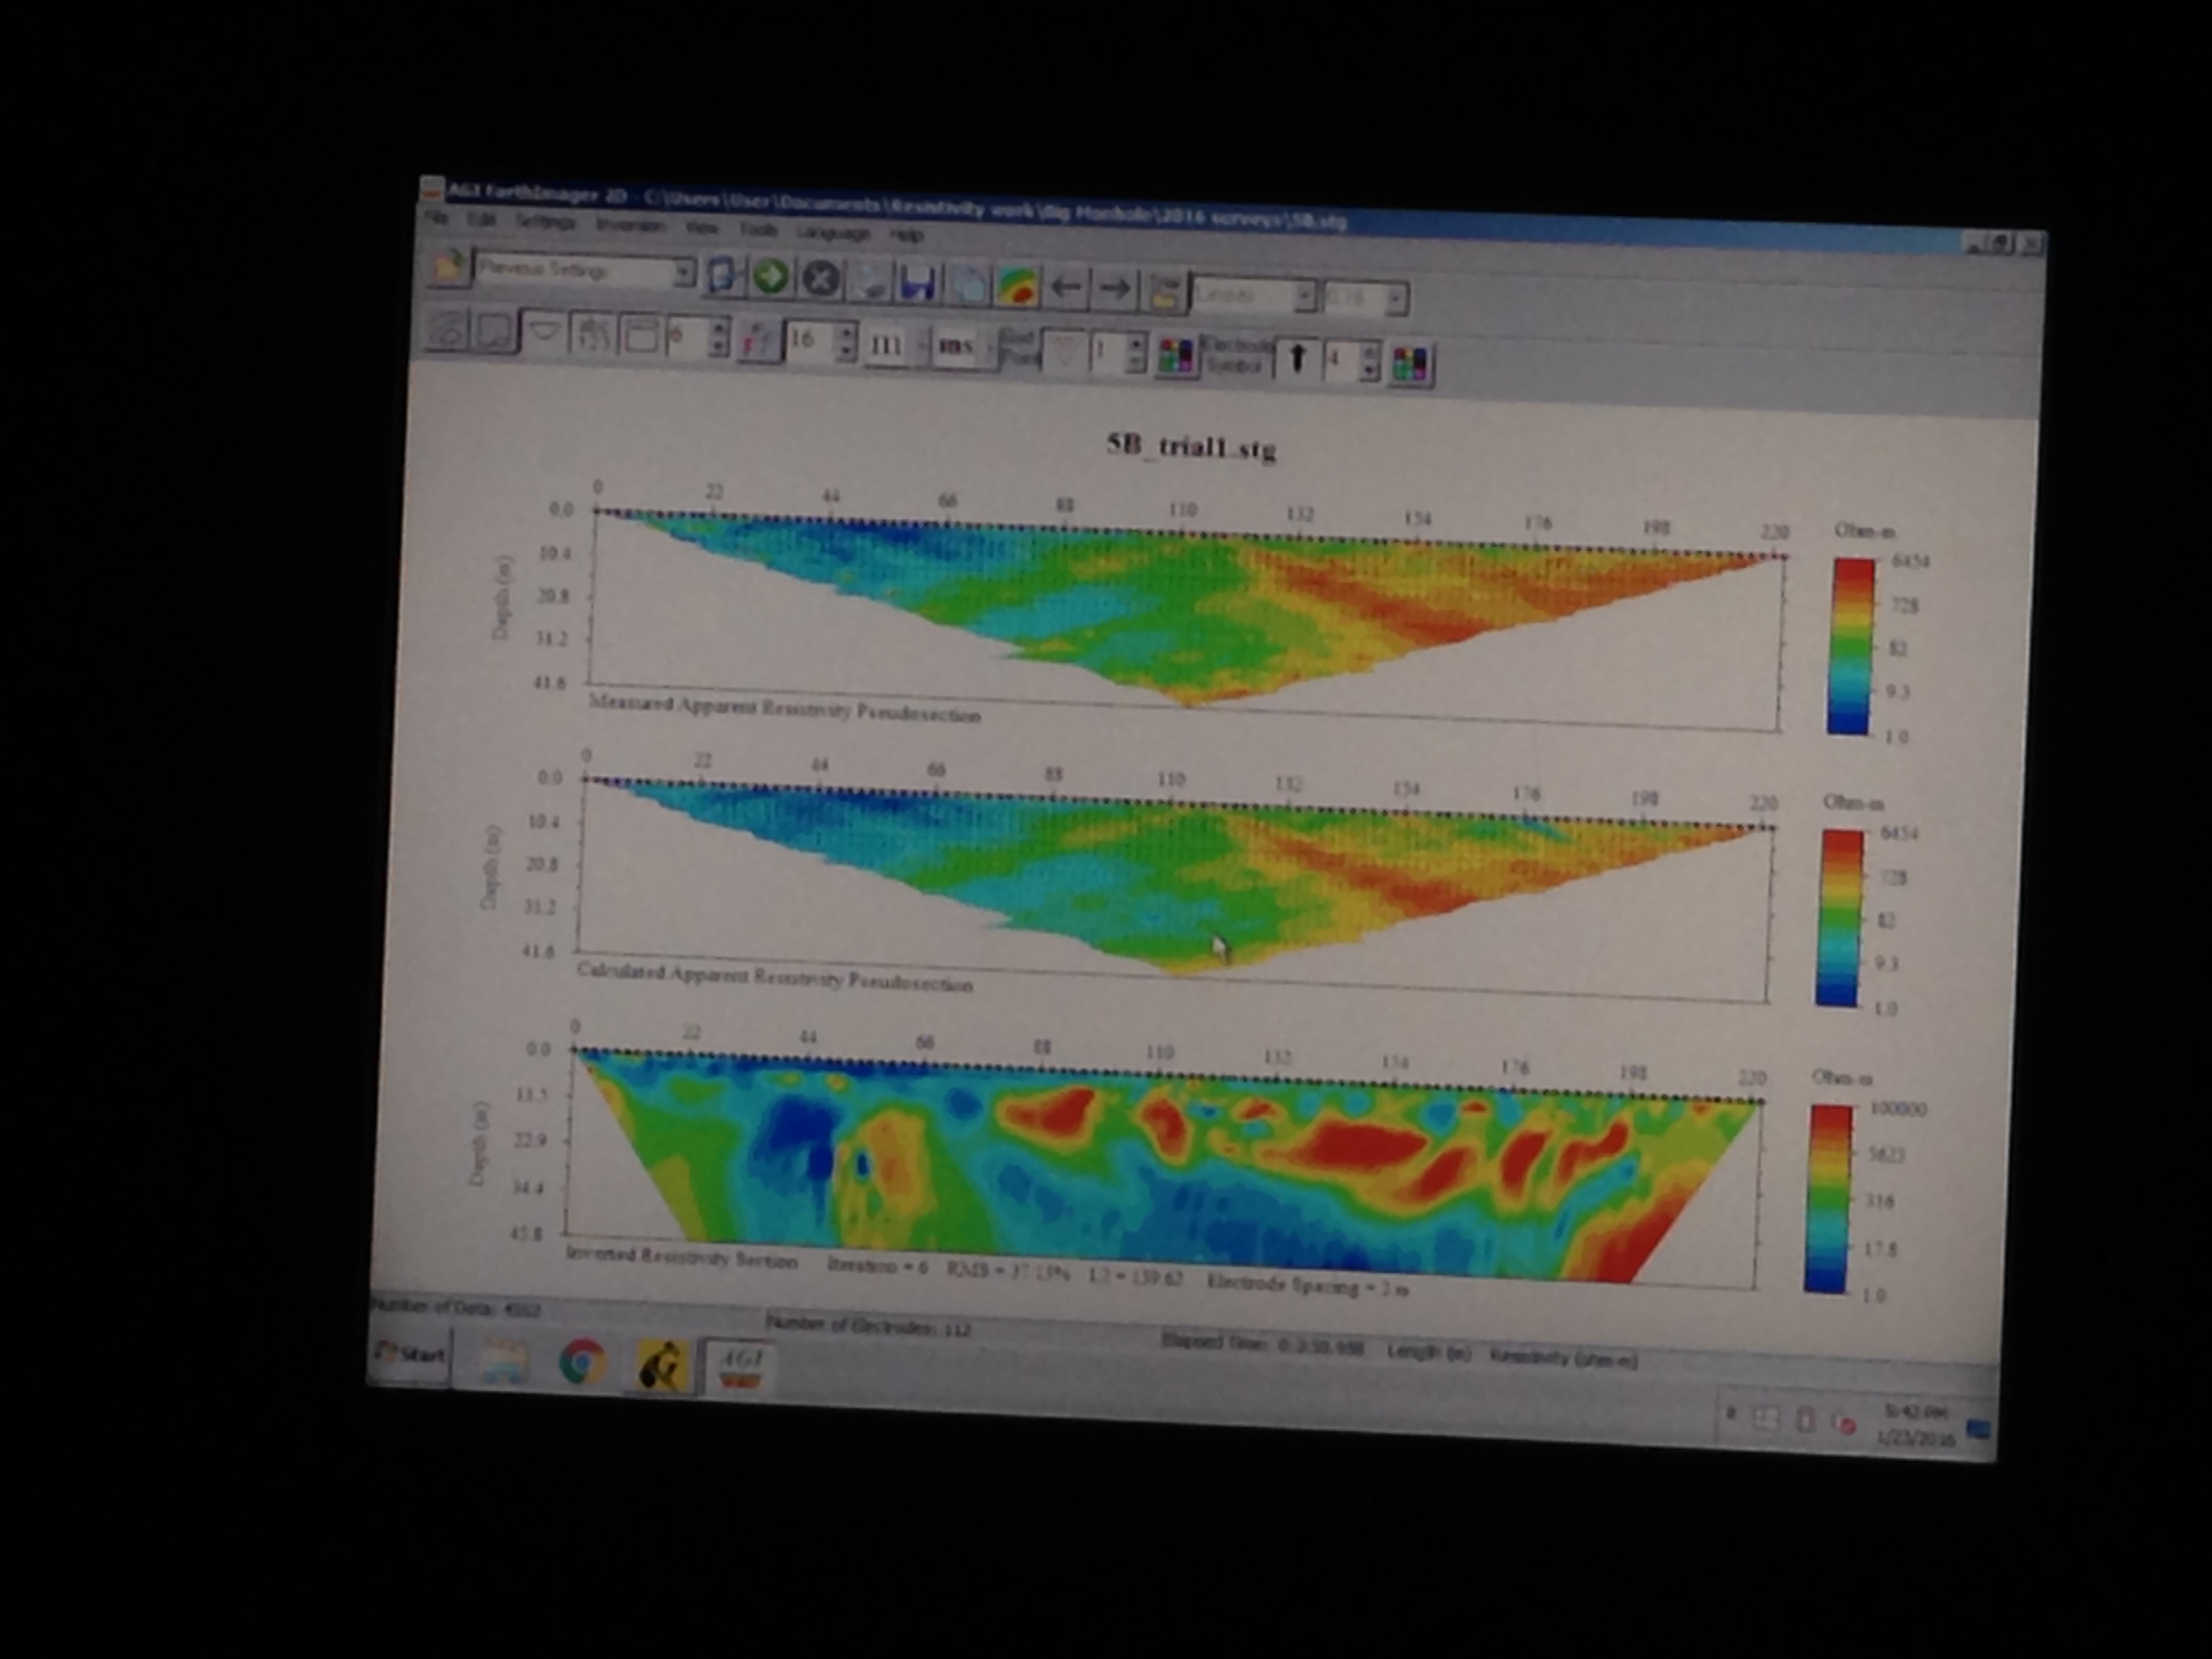
Task: Open Google Chrome from the taskbar
Action: tap(582, 1363)
